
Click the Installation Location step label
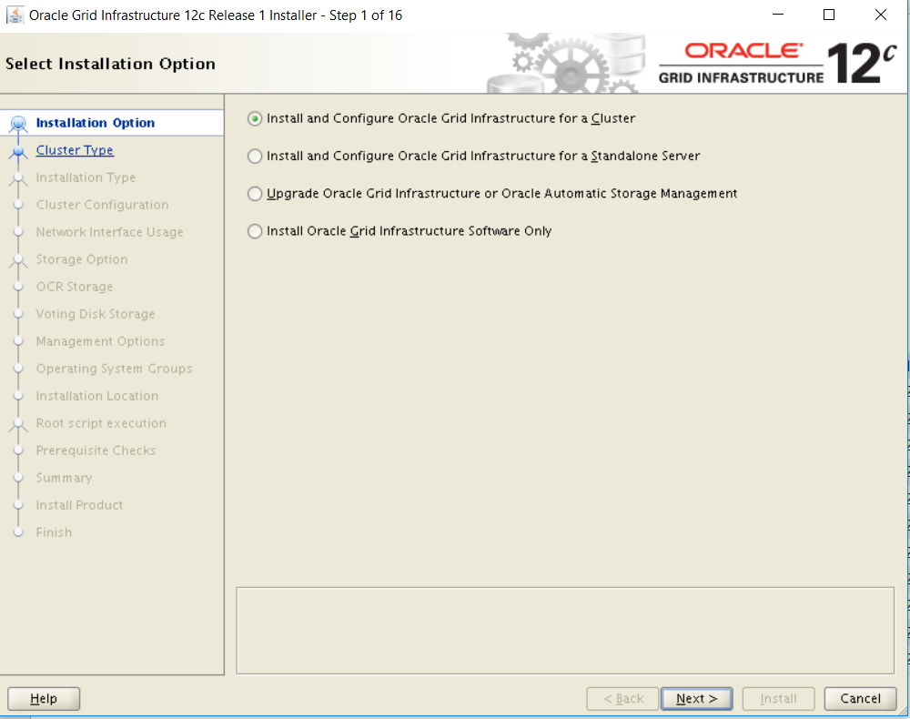tap(97, 396)
